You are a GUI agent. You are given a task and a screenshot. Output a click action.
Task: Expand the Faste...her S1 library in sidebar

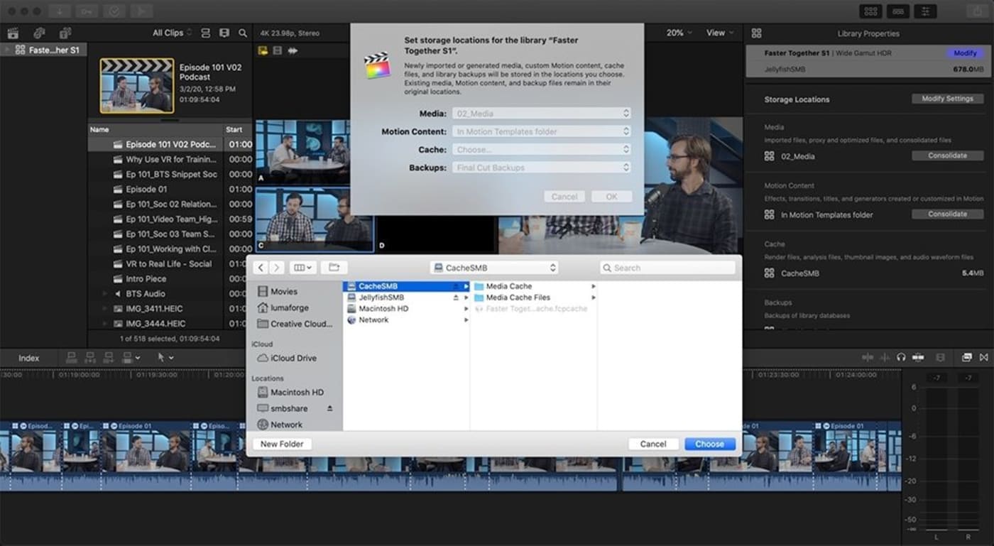coord(6,50)
